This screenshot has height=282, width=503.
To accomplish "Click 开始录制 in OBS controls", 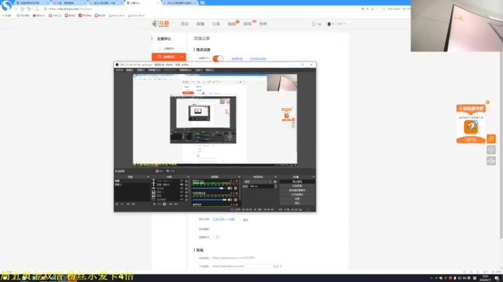I will pyautogui.click(x=297, y=185).
